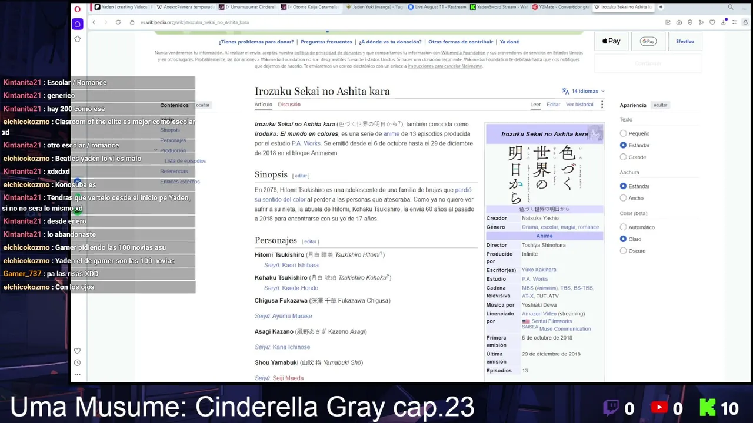Open the infobox title cover image
The image size is (753, 423).
point(545,174)
